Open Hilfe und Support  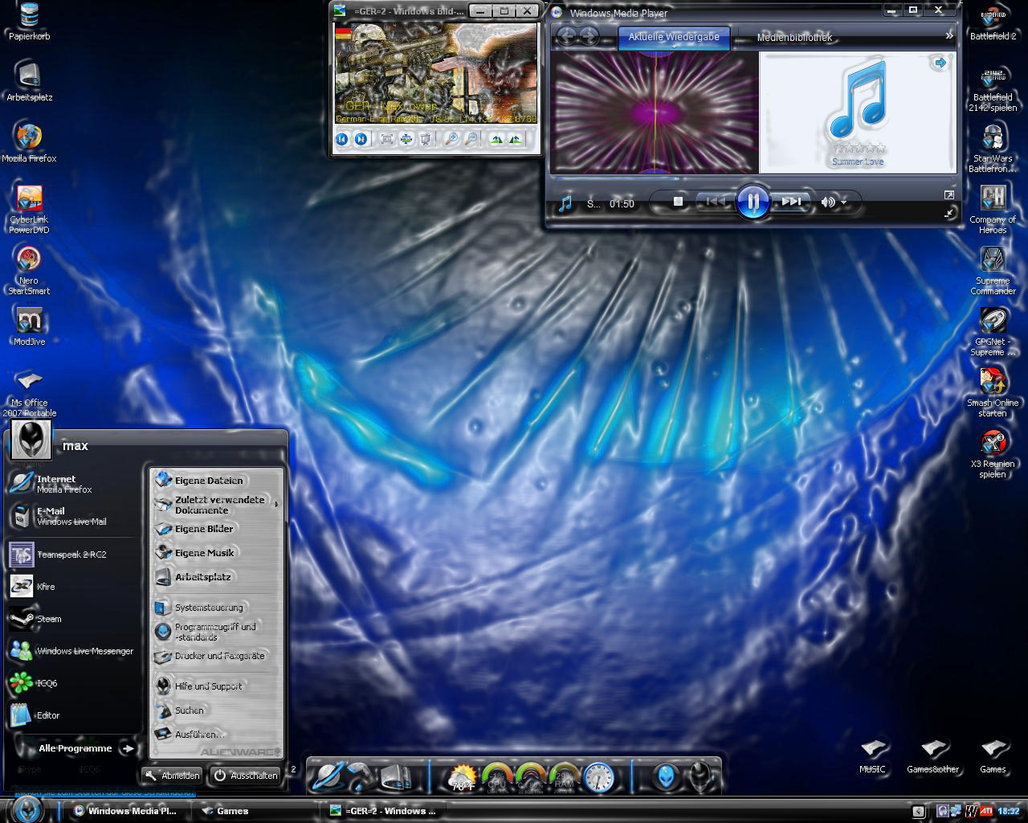pos(217,686)
